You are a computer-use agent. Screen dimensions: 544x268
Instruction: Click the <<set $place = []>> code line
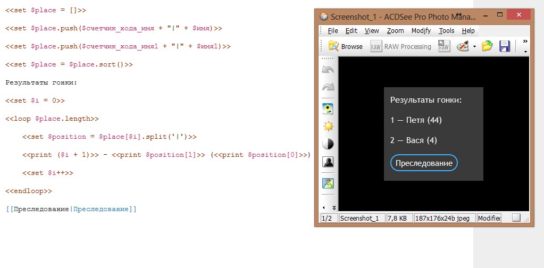pyautogui.click(x=45, y=10)
